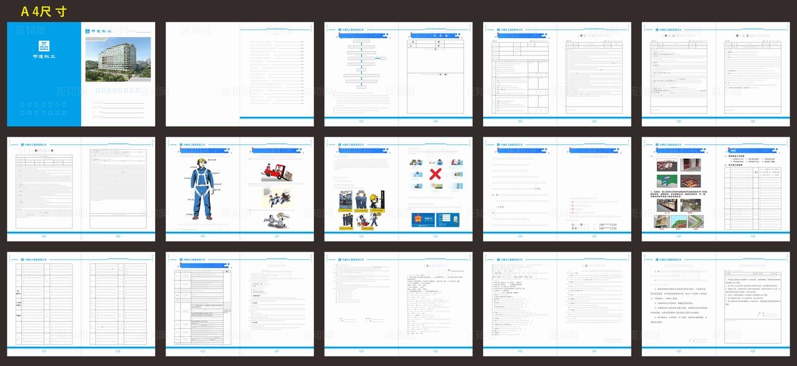Viewport: 797px width, 366px height.
Task: Click the fighting workers cartoon illustration
Action: (x=278, y=221)
